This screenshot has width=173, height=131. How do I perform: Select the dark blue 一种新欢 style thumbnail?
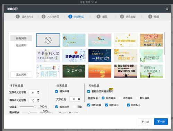coord(100,56)
